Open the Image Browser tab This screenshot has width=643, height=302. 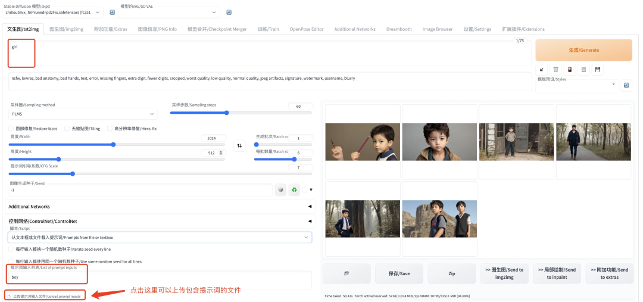click(x=438, y=29)
